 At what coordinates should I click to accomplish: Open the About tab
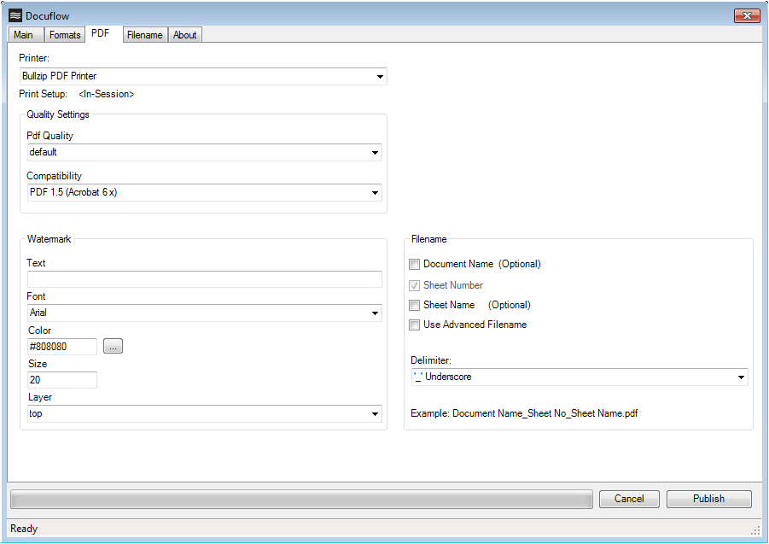(184, 35)
